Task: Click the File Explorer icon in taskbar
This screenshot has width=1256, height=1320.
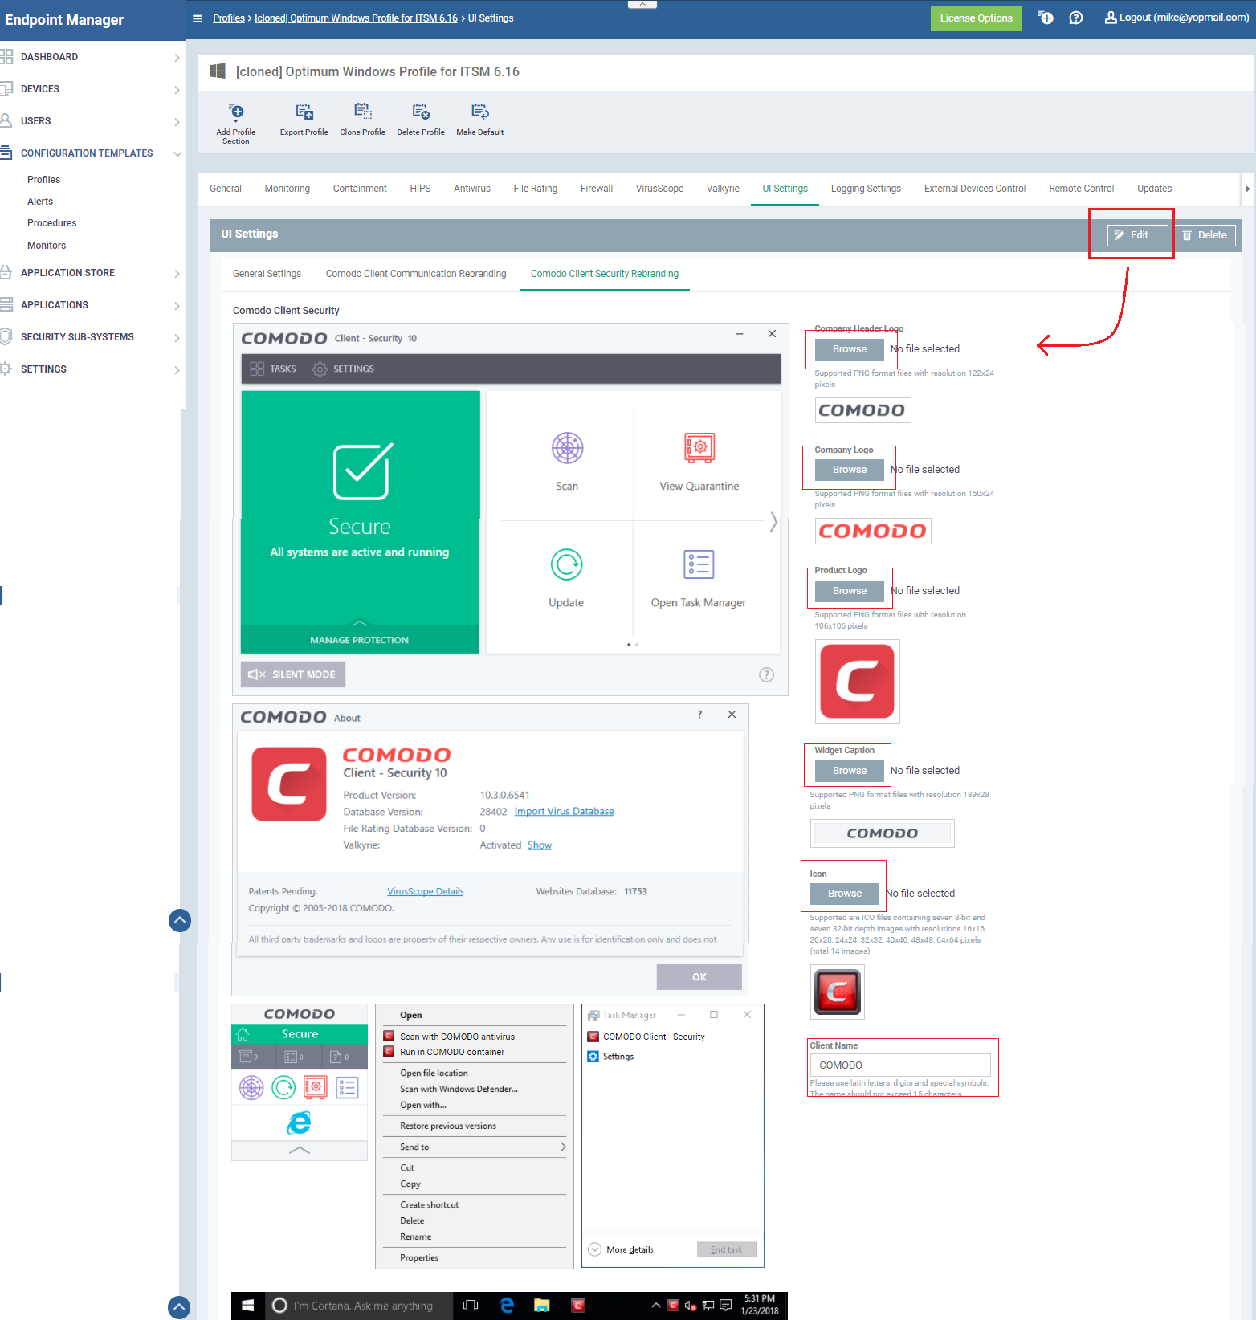Action: tap(542, 1306)
